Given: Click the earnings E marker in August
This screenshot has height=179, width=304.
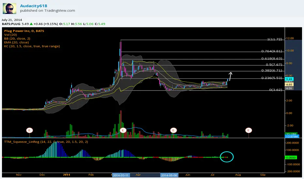Looking at the screenshot, I should 249,130.
